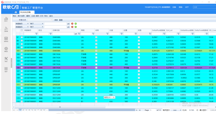Open the filter funnel for the DeltaPlus column
The width and height of the screenshot is (216, 114).
[164, 34]
